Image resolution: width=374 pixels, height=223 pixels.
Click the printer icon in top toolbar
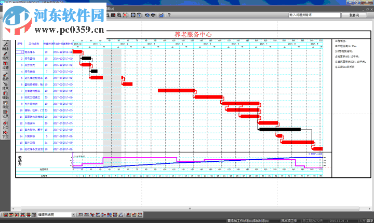[153, 15]
